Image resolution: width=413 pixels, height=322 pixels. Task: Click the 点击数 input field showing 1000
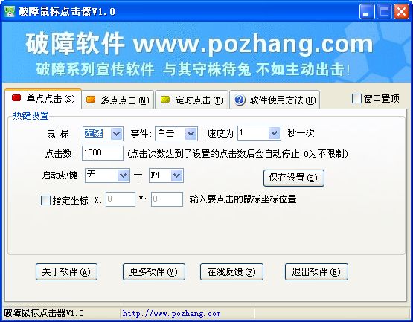click(103, 153)
